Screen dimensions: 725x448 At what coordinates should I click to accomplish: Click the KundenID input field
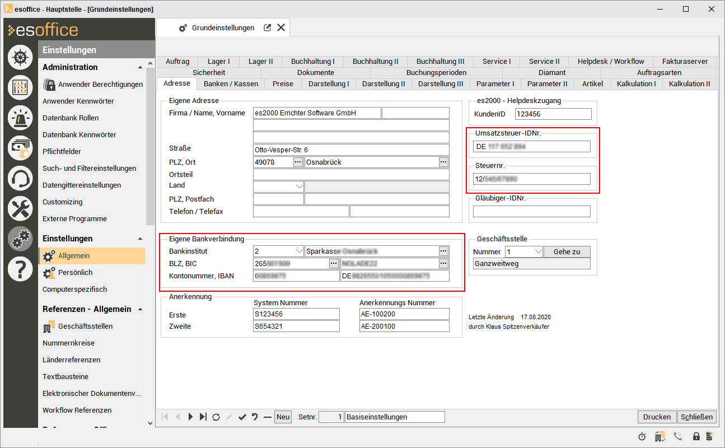point(553,114)
